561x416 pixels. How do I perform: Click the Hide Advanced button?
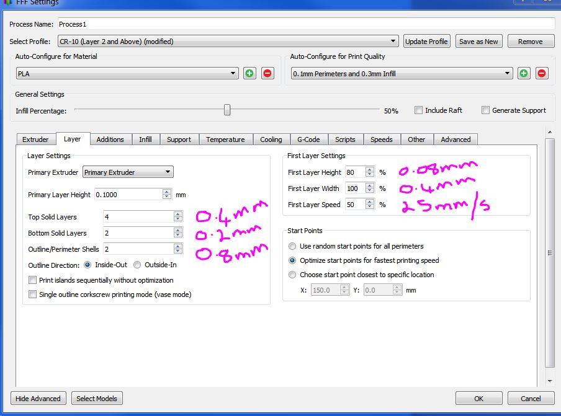click(38, 398)
